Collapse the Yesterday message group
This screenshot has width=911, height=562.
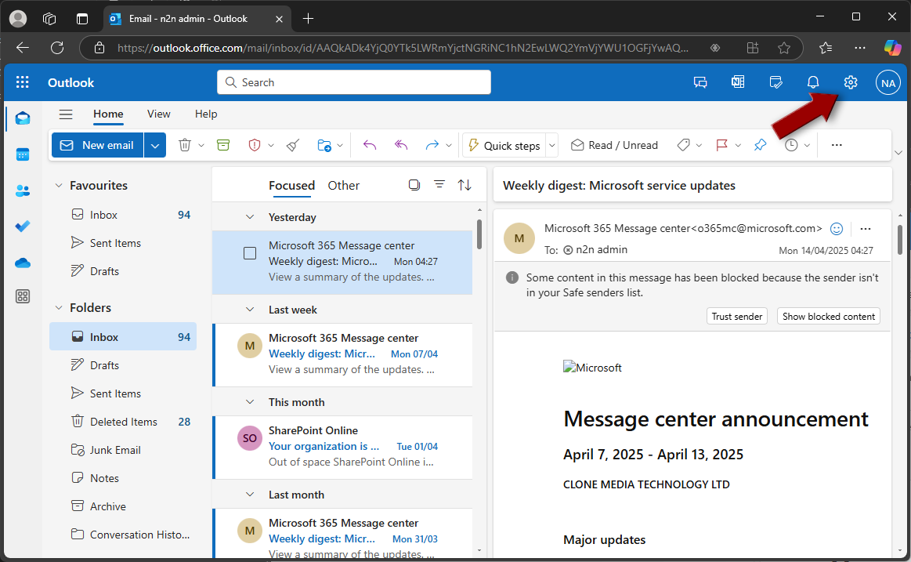pyautogui.click(x=250, y=217)
